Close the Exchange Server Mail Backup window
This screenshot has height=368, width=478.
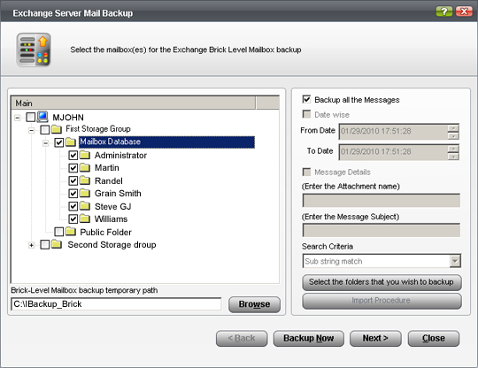(464, 11)
